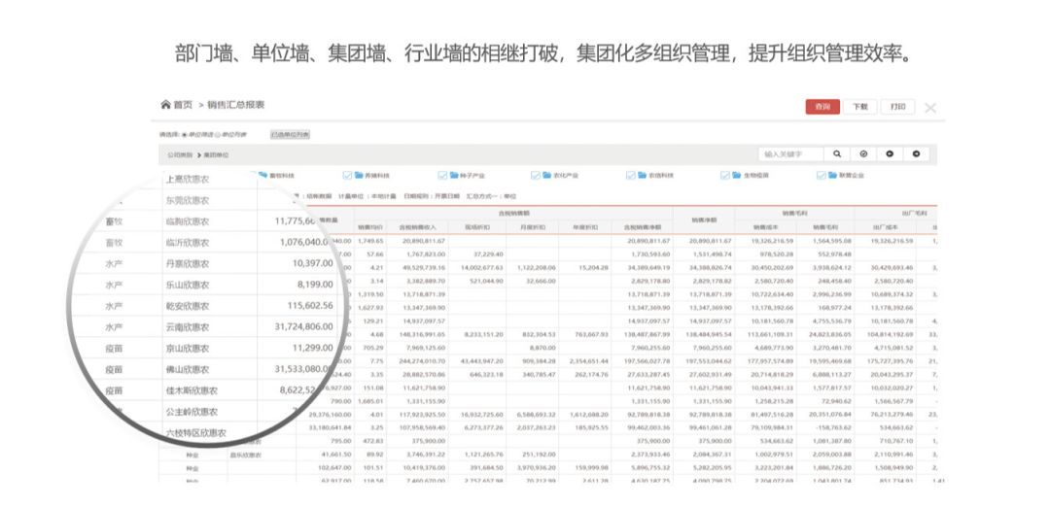The width and height of the screenshot is (1050, 507).
Task: Click 集团单位 in the category path
Action: coord(216,155)
